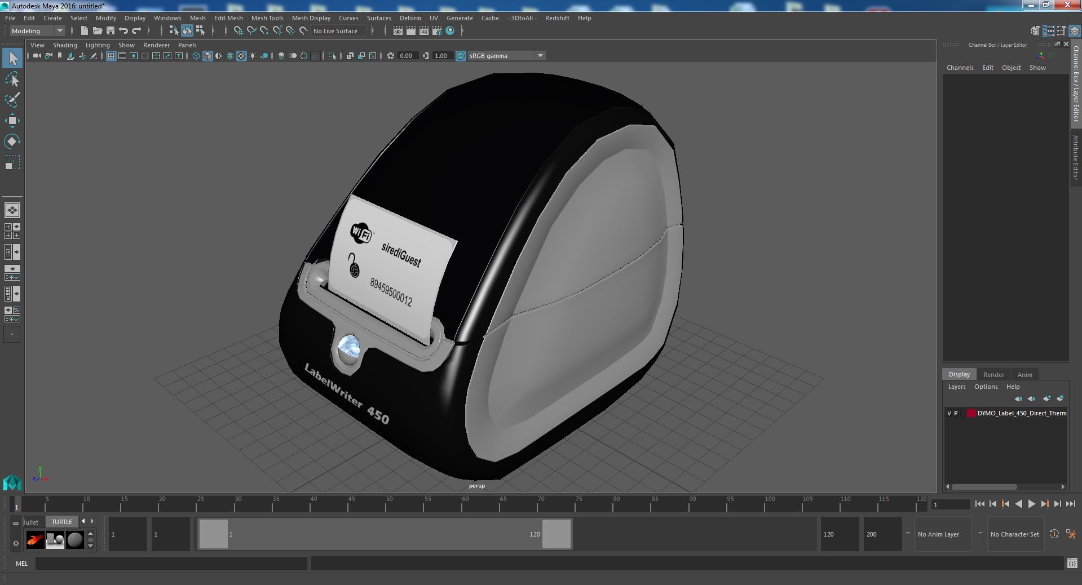Activate the Select tool arrow
Screen dimensions: 1082x585
pos(12,58)
